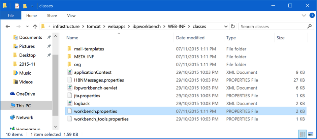
Task: Click the search magnifier icon
Action: [x=309, y=27]
